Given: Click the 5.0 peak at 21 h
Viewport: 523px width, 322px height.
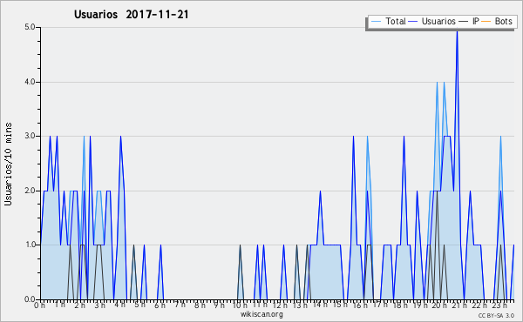Looking at the screenshot, I should [457, 31].
